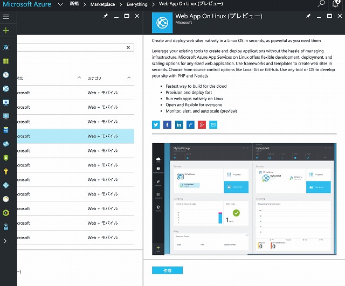Image resolution: width=345 pixels, height=286 pixels.
Task: Maximize the left Everything blade
Action: [127, 16]
